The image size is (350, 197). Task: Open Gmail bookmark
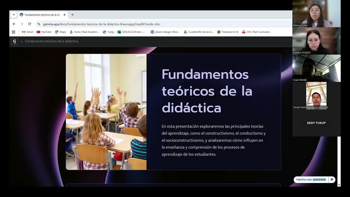click(x=28, y=32)
